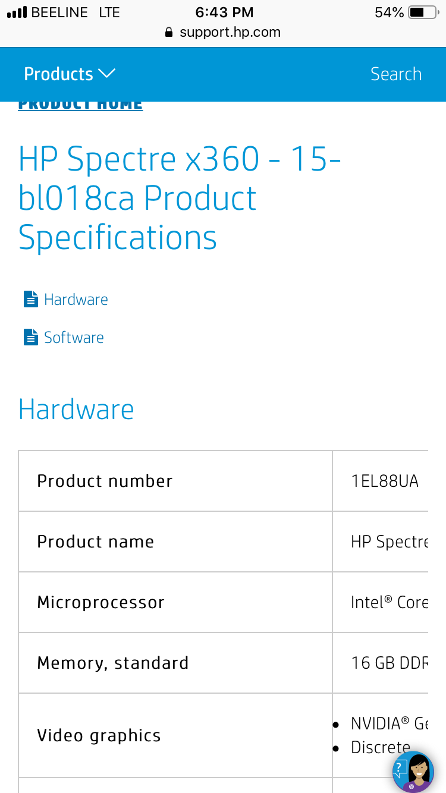This screenshot has width=446, height=793.
Task: Tap the lock icon beside support.hp.com
Action: [x=169, y=32]
